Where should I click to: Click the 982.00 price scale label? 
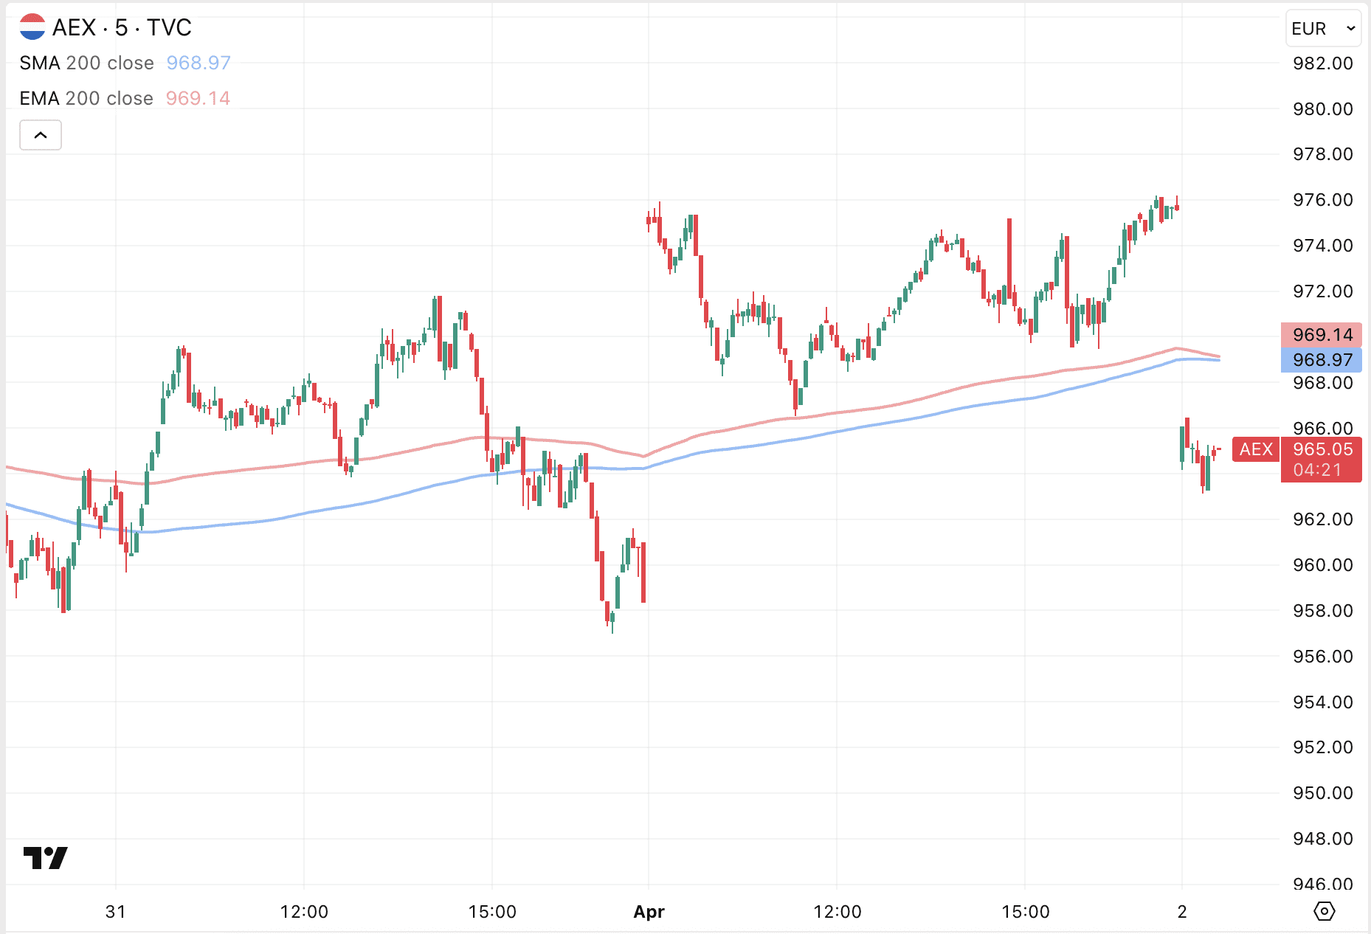pyautogui.click(x=1322, y=63)
